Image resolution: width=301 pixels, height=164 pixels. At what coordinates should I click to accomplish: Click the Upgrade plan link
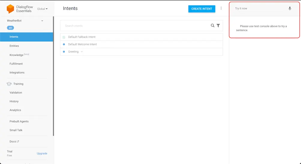[x=42, y=154]
